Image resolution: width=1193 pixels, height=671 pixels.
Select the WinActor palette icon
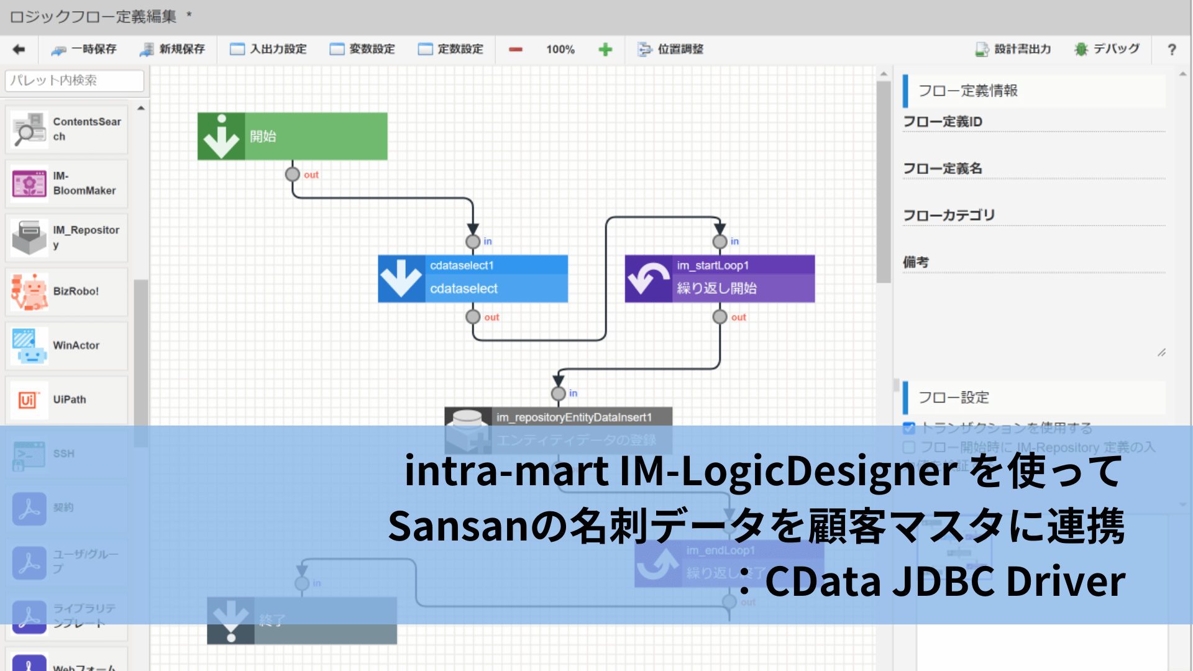coord(29,345)
